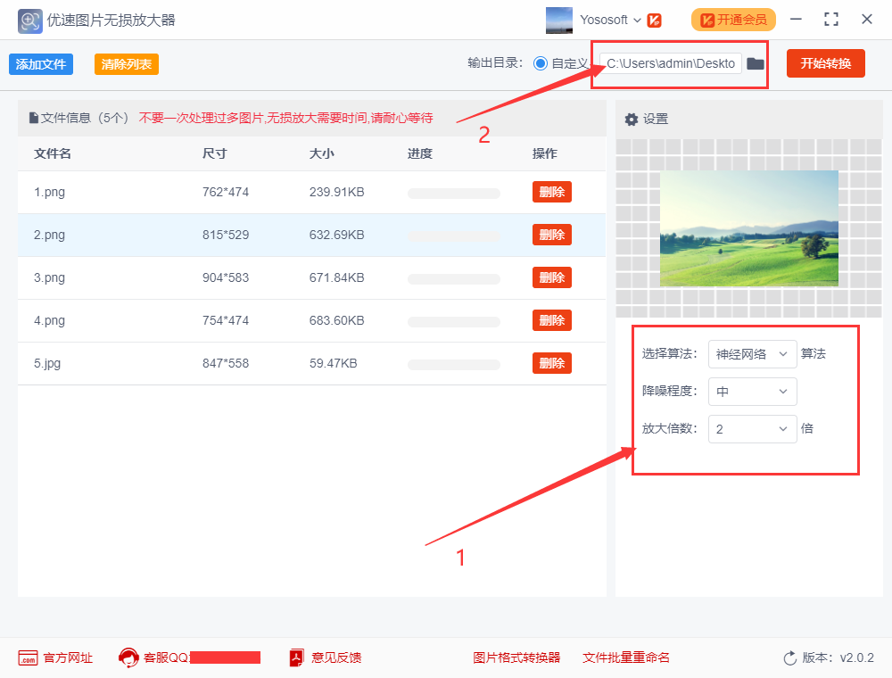Click the version refresh icon
Image resolution: width=892 pixels, height=678 pixels.
click(x=789, y=657)
